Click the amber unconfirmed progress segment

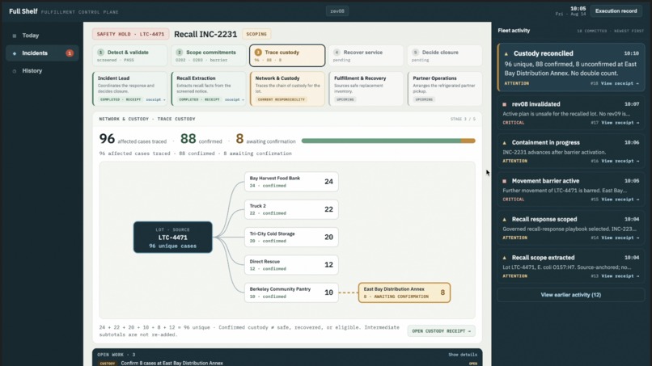coord(468,141)
